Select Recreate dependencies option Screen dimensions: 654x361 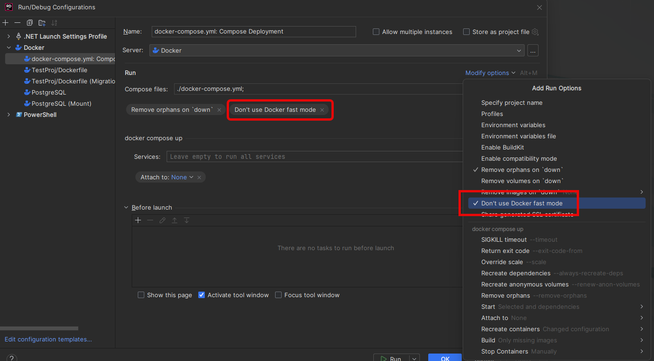coord(557,273)
